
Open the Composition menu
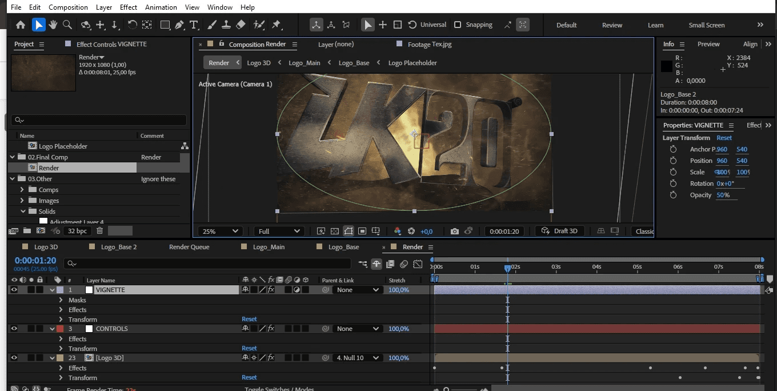coord(68,7)
